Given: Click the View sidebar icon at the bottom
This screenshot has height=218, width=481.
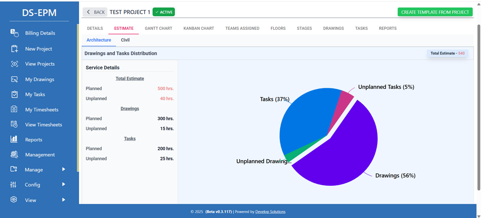Looking at the screenshot, I should 13,200.
